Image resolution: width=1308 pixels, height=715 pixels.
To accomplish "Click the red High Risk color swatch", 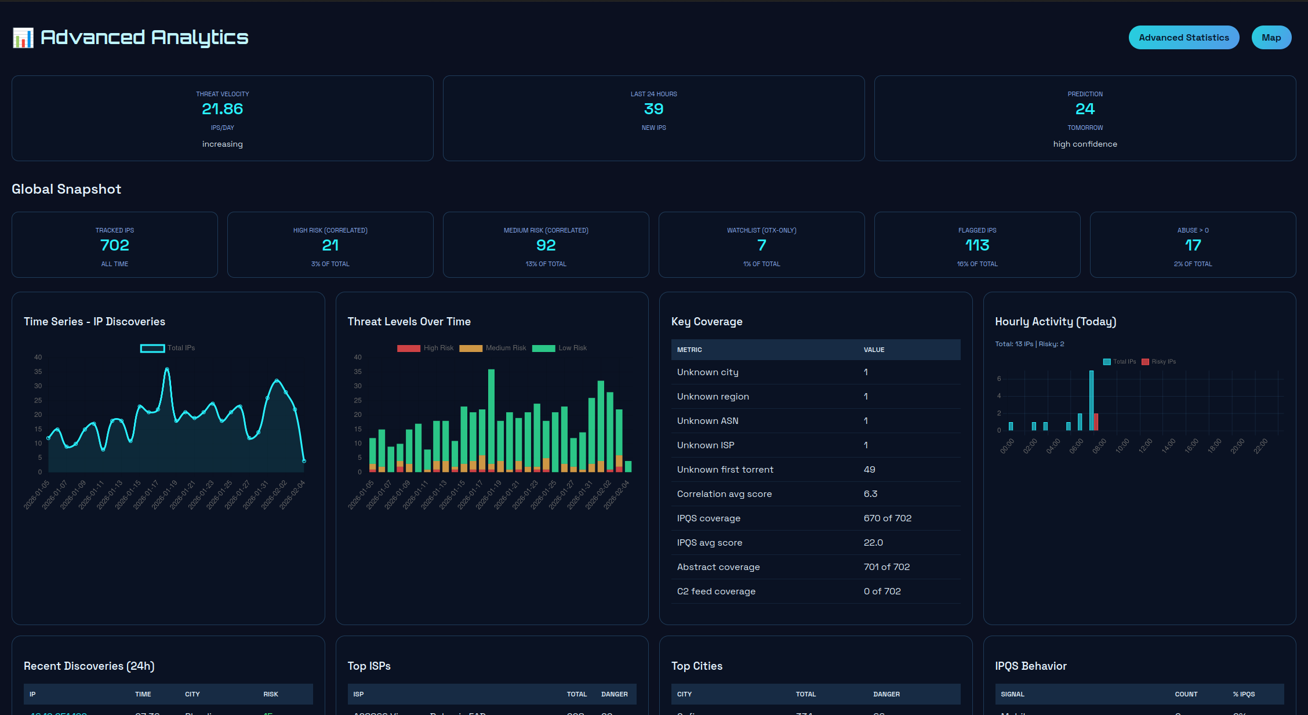I will [409, 348].
